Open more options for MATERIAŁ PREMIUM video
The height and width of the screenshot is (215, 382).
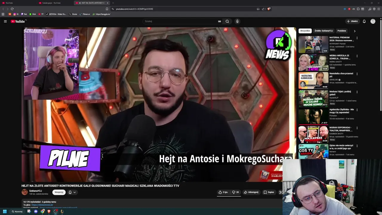357,38
